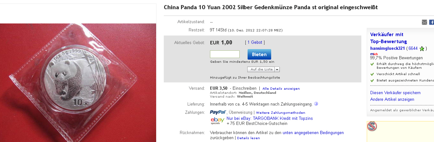Click the green star feedback icon
The height and width of the screenshot is (142, 434).
click(422, 49)
